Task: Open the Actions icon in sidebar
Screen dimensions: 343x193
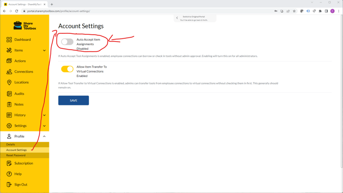Action: [9, 61]
